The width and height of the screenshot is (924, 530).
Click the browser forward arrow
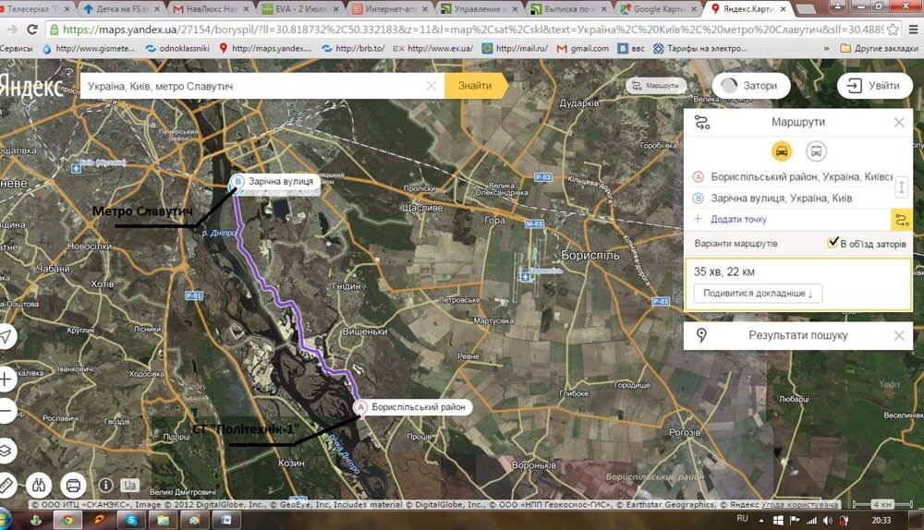[x=12, y=30]
